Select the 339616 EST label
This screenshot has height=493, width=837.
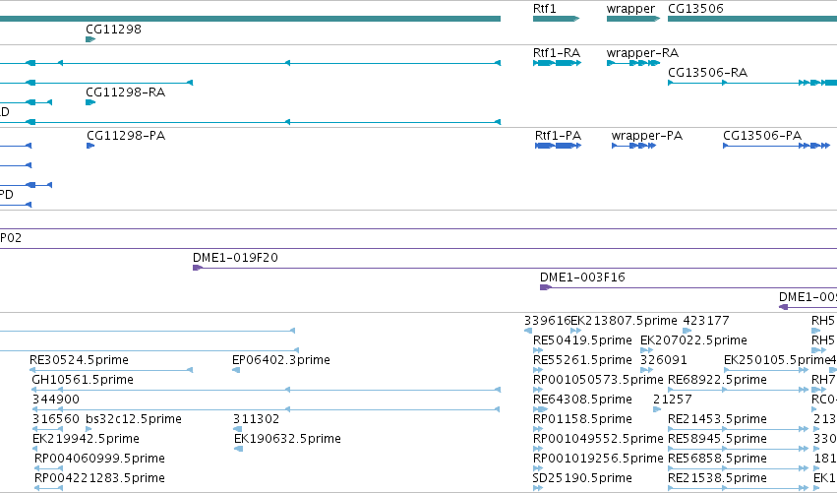547,321
